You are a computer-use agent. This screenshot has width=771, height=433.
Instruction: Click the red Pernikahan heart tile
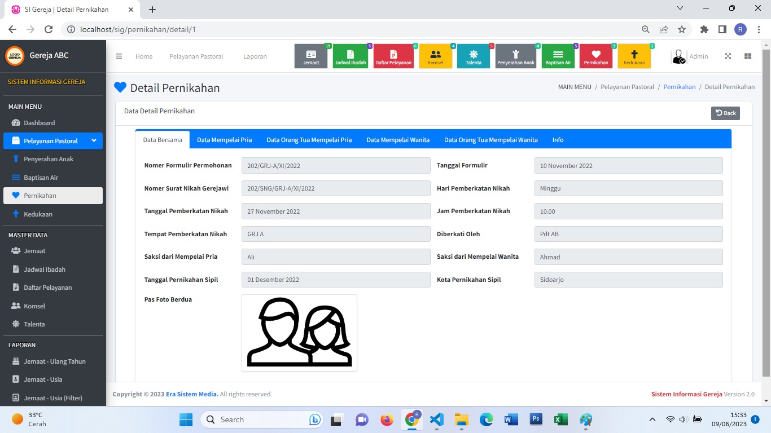pos(596,56)
